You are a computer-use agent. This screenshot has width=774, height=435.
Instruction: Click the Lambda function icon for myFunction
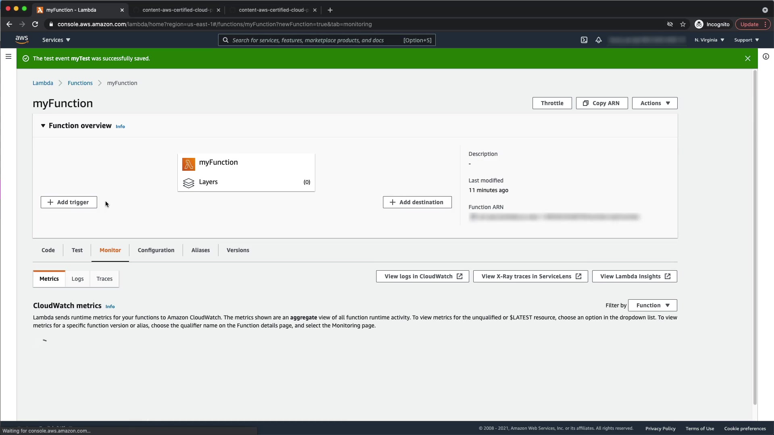pos(188,164)
